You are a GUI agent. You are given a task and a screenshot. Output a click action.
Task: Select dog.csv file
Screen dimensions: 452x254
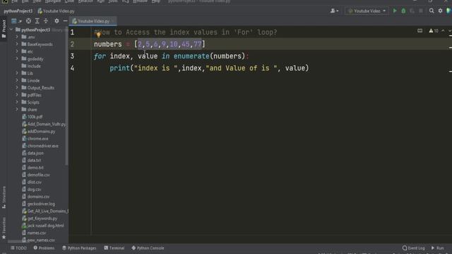pos(31,189)
